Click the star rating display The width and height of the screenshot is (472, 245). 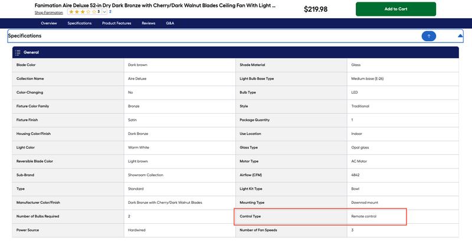[84, 12]
